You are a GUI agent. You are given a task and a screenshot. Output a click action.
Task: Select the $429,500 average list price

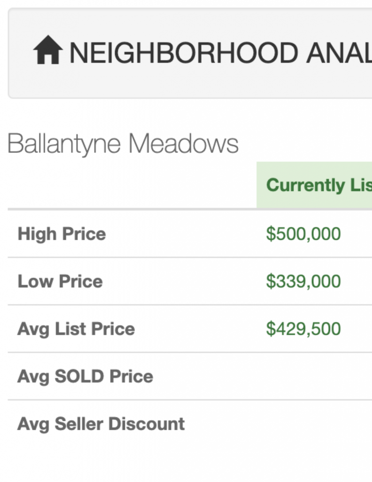pos(303,329)
